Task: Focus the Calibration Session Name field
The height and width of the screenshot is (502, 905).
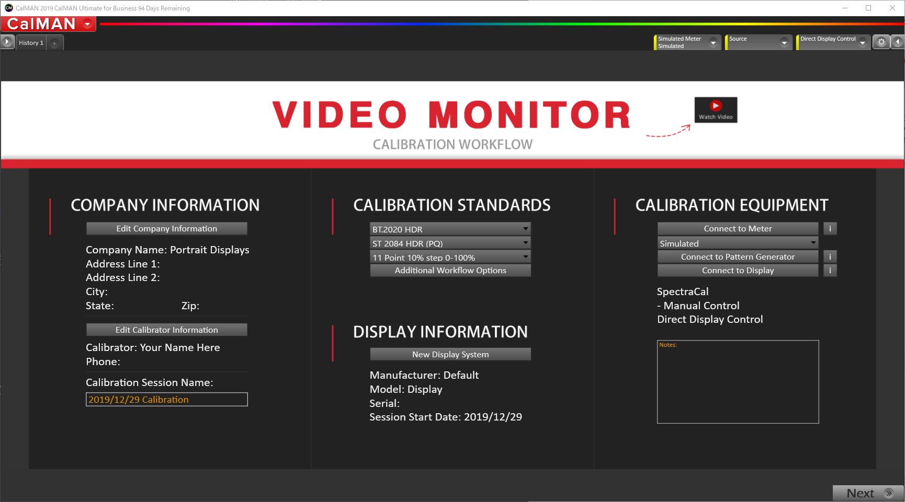Action: (x=167, y=400)
